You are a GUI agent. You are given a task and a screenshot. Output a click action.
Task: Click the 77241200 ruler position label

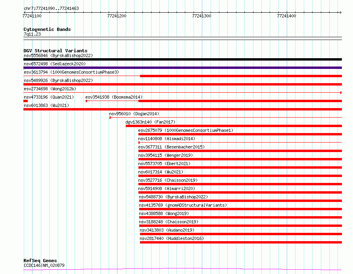point(117,16)
